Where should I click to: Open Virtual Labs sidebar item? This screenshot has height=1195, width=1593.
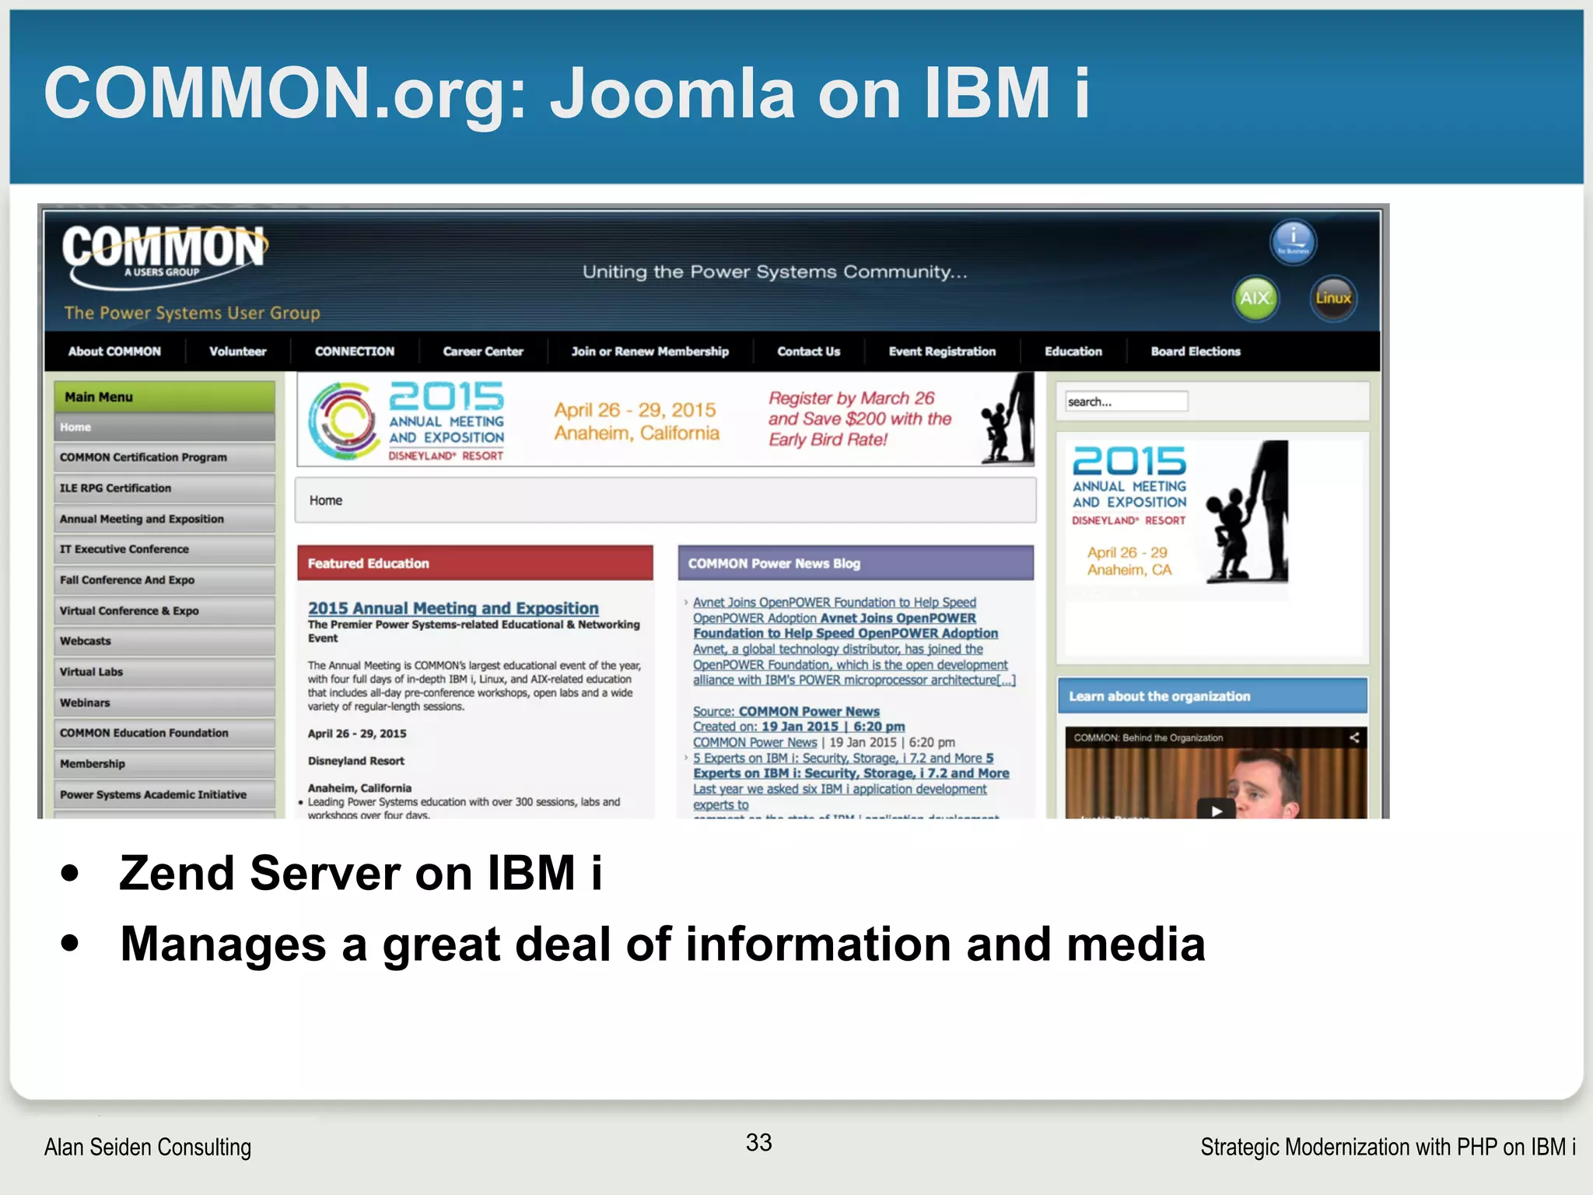pyautogui.click(x=164, y=672)
